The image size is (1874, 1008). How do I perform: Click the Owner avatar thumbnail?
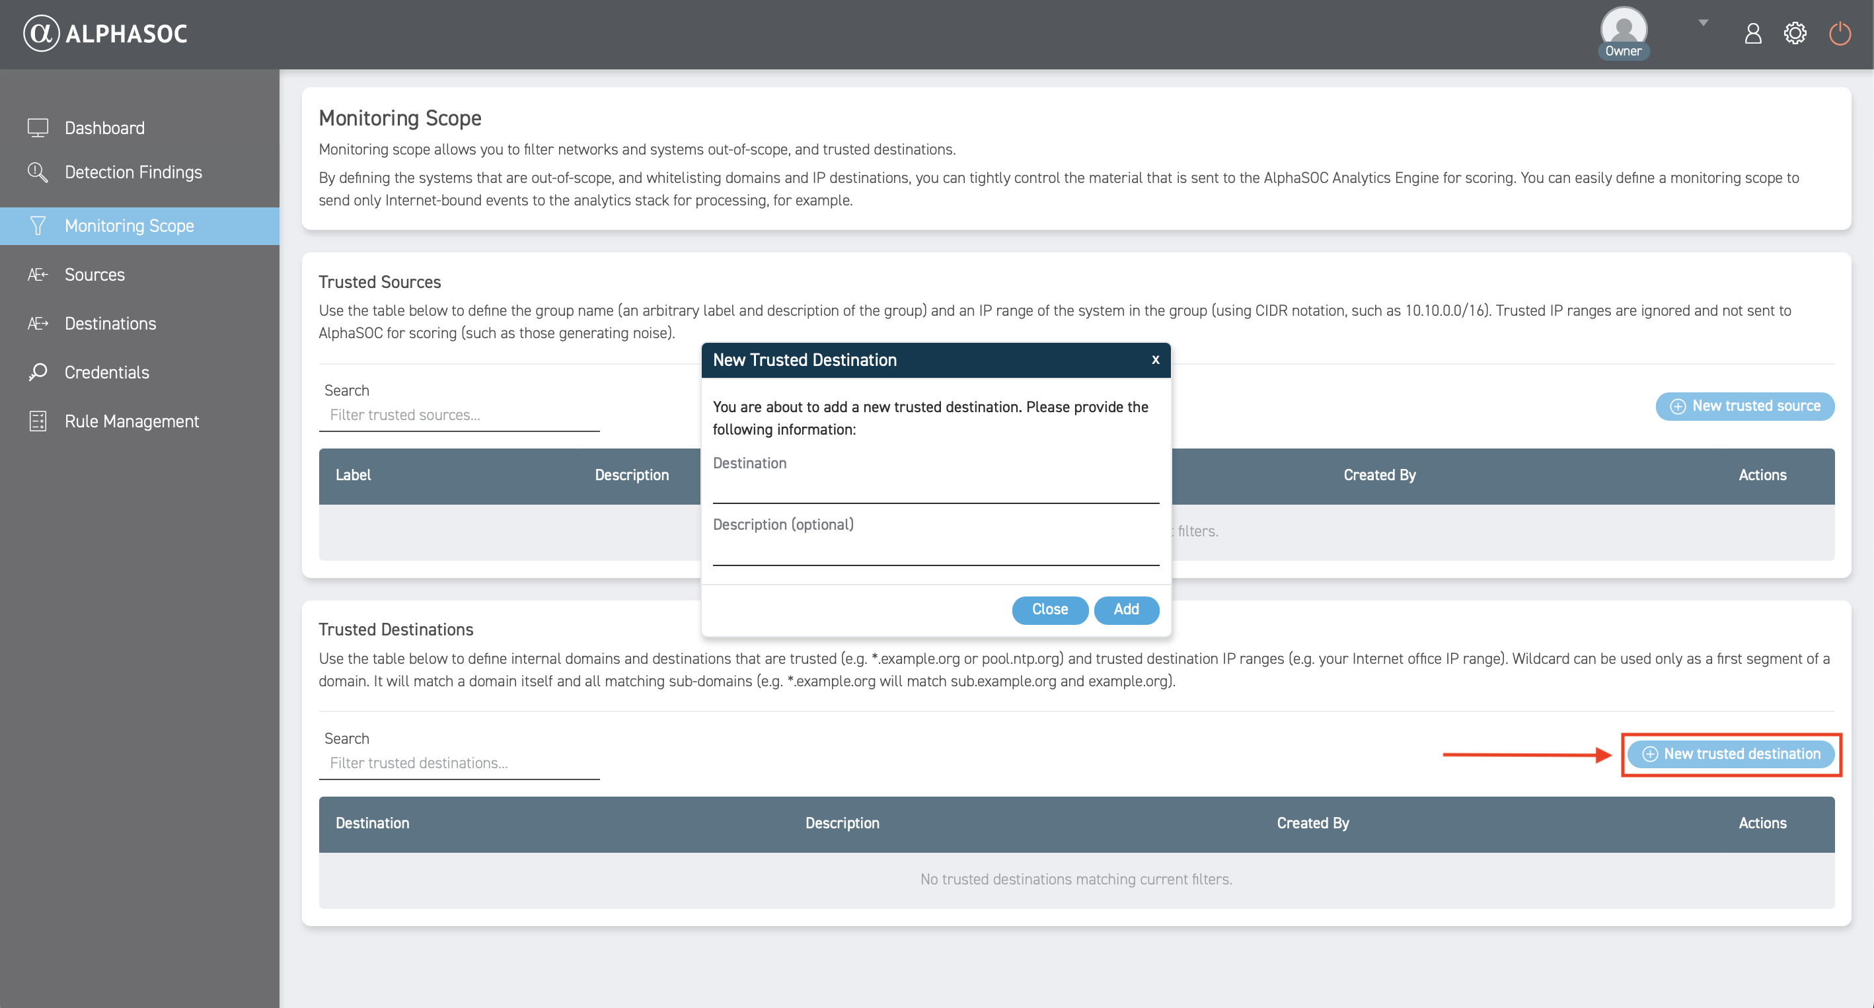coord(1623,28)
